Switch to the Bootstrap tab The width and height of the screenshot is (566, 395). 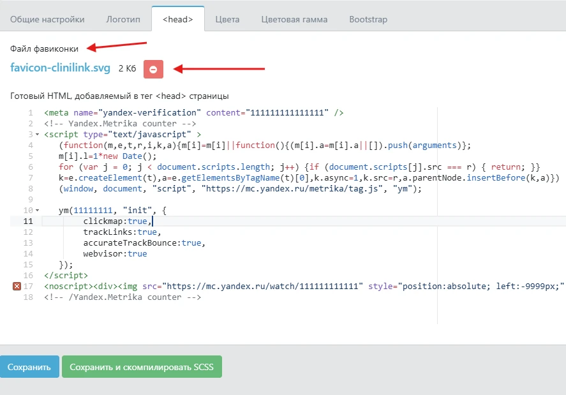pos(368,19)
